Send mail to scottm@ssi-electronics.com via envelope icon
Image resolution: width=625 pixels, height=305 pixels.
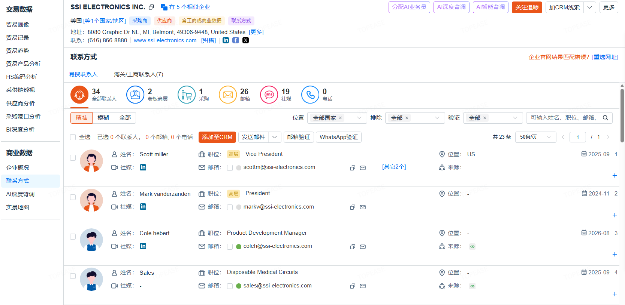tap(363, 168)
